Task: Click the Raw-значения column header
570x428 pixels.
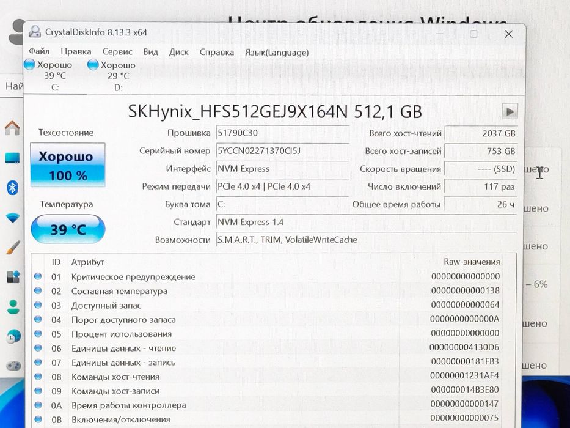Action: (x=472, y=262)
